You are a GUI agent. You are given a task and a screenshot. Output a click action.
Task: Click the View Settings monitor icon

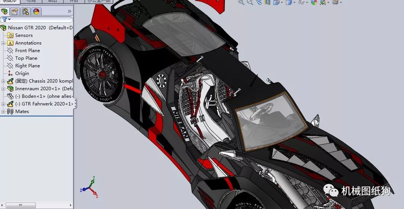(335, 2)
